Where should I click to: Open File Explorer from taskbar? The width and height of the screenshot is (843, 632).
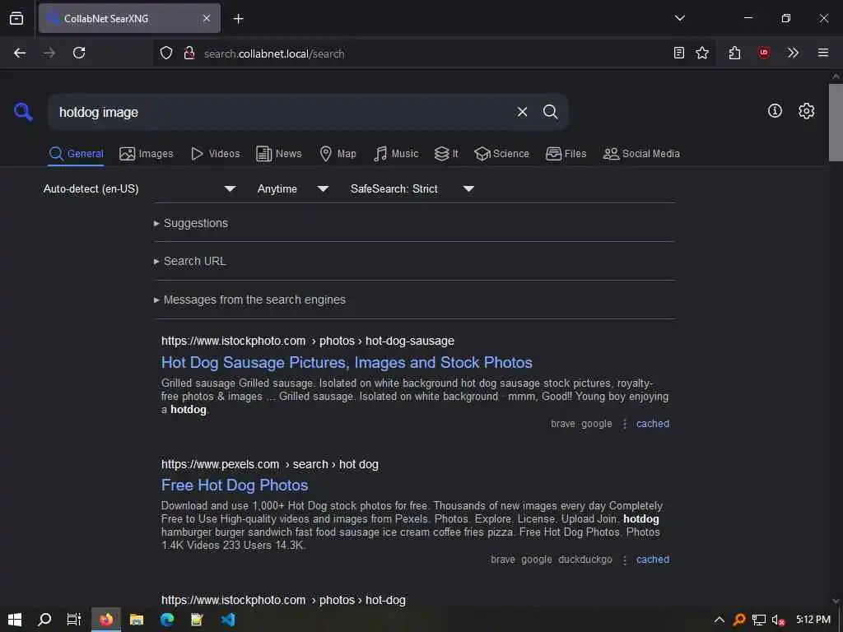137,620
